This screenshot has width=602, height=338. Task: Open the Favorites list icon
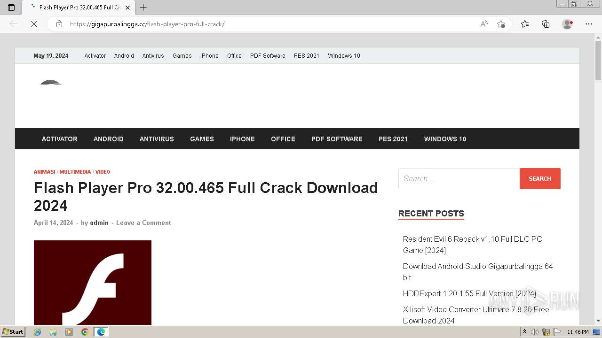pos(525,24)
